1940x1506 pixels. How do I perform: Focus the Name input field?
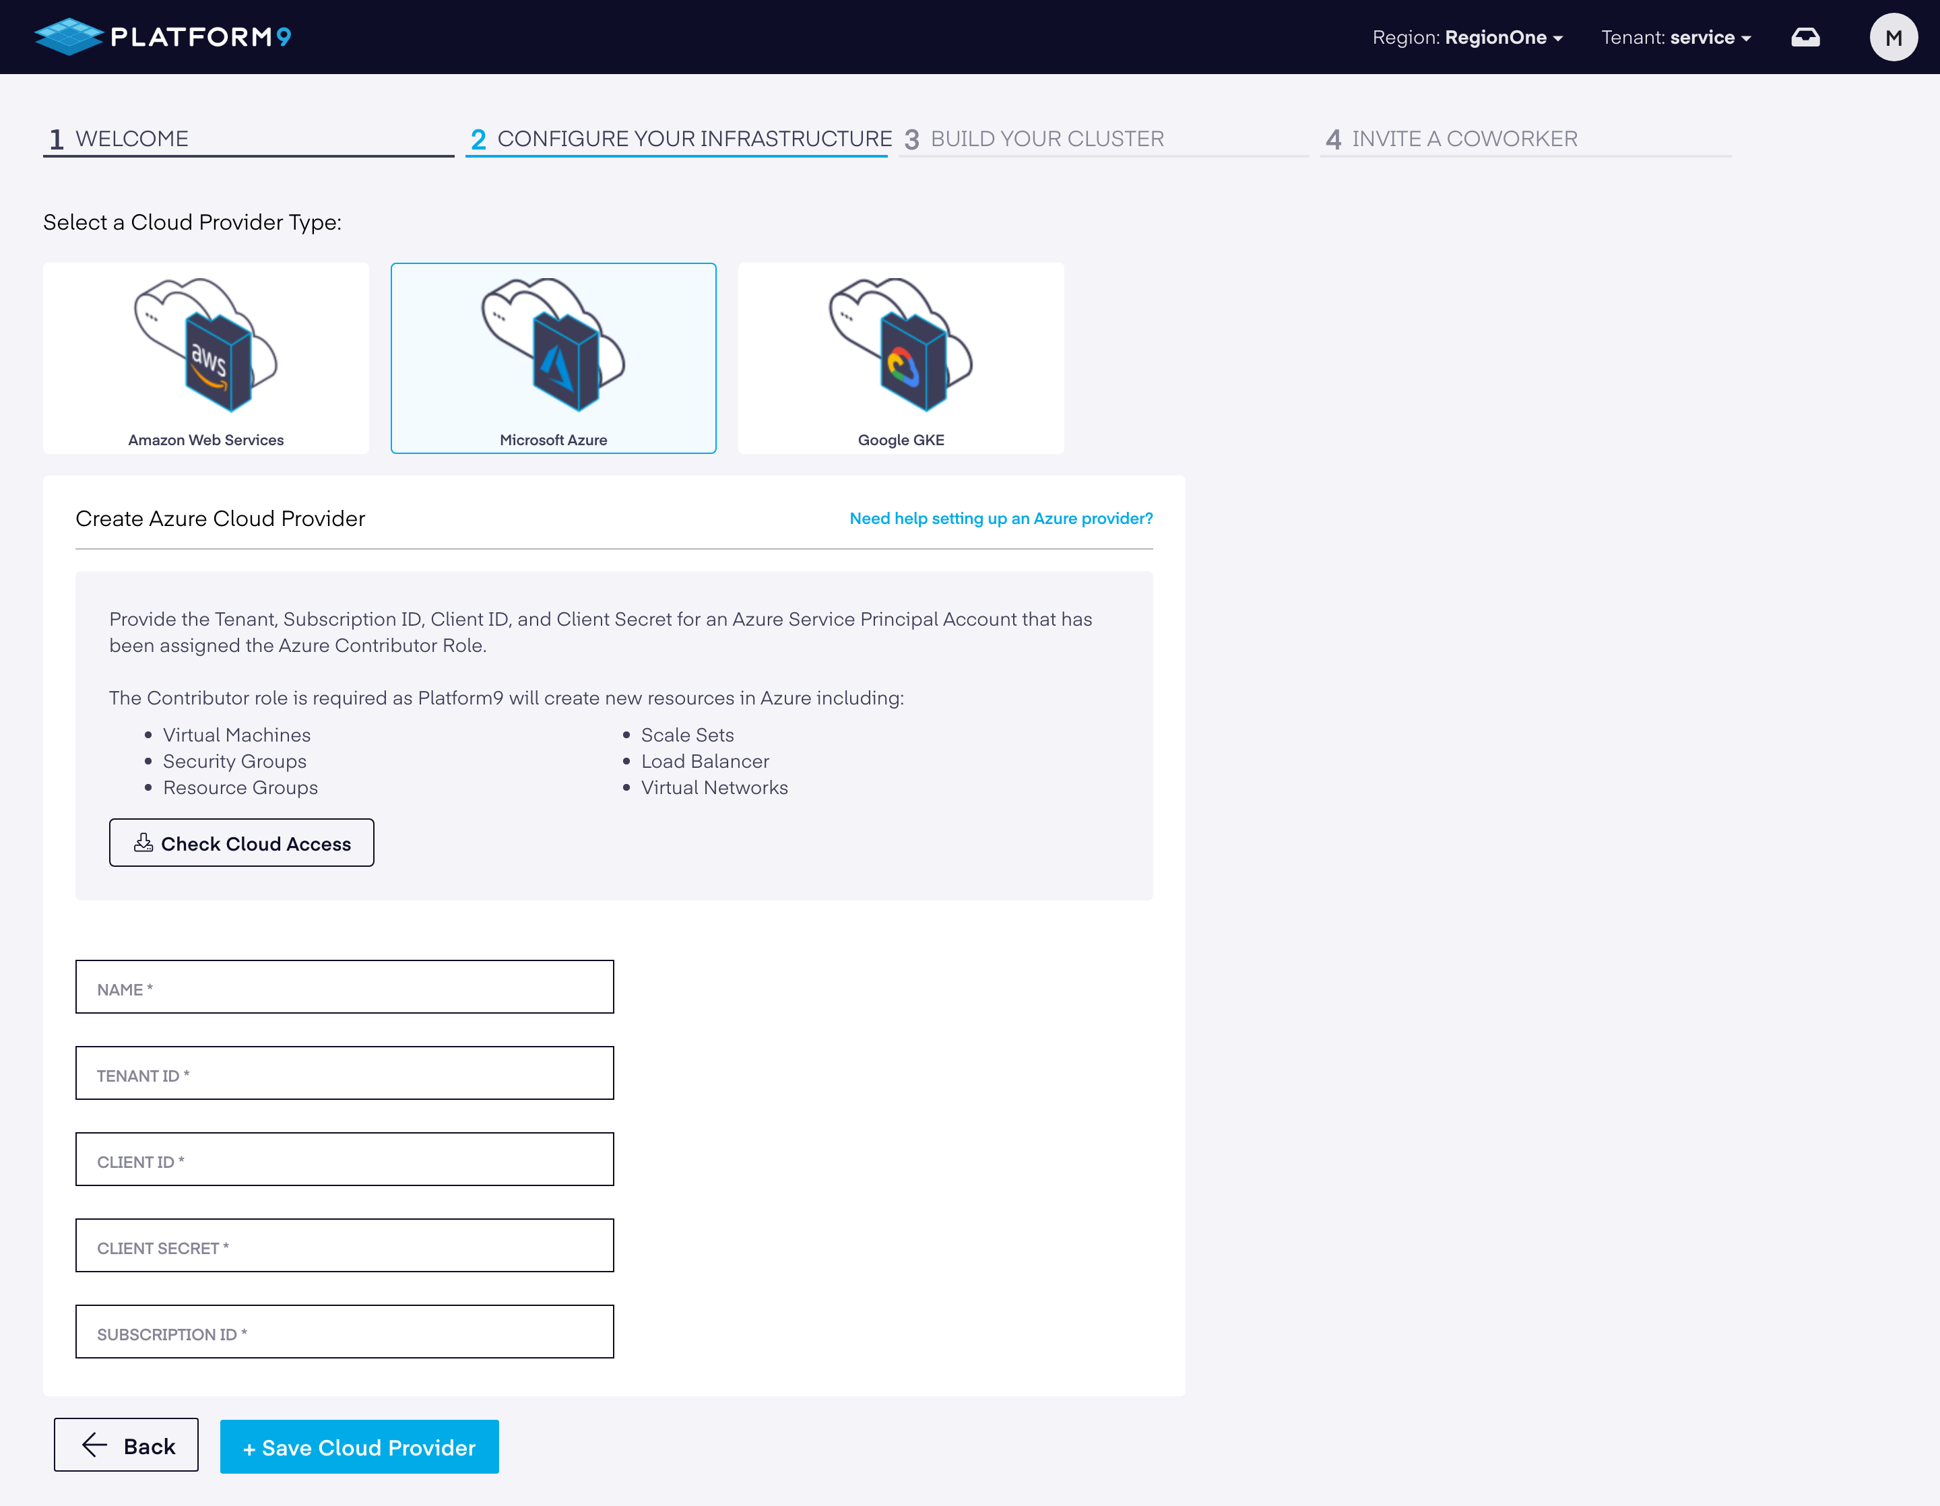344,987
